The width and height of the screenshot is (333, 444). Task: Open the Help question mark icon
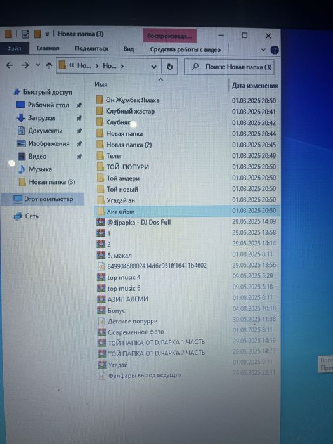click(x=275, y=50)
